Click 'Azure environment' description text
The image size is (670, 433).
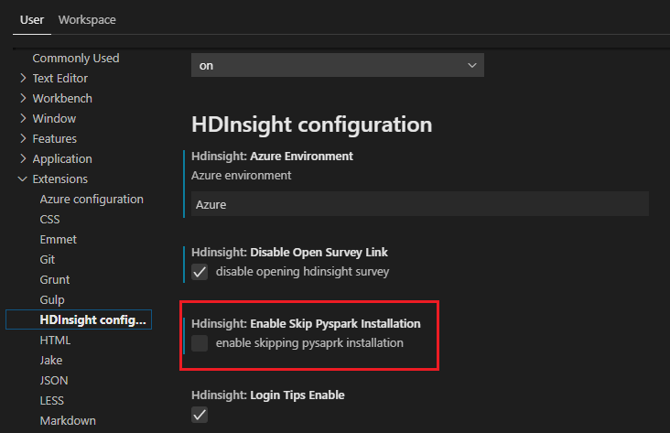(x=241, y=176)
